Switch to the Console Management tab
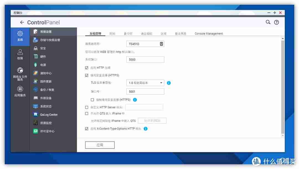Screen dimensions: 299x169 pyautogui.click(x=209, y=34)
